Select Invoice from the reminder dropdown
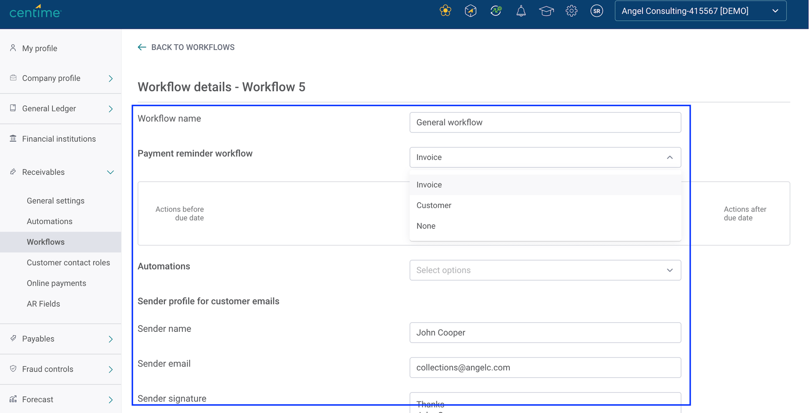 point(429,184)
